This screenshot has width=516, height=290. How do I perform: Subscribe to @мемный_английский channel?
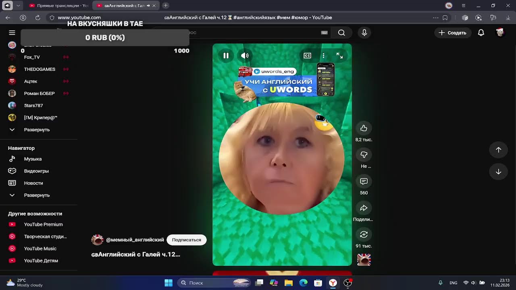186,240
